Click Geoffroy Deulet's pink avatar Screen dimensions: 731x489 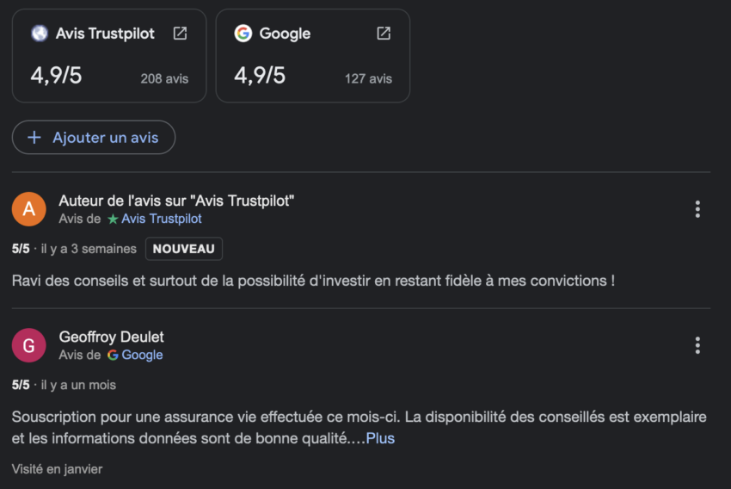point(29,345)
